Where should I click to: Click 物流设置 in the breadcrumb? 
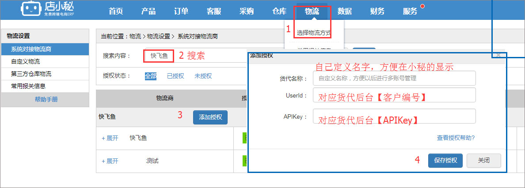159,36
